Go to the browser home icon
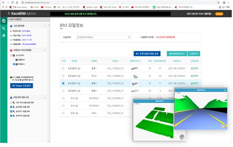This screenshot has width=233, height=147. tap(17, 2)
